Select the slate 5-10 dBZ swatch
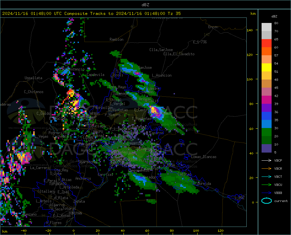Viewport: 291px width, 235px height. click(x=266, y=148)
